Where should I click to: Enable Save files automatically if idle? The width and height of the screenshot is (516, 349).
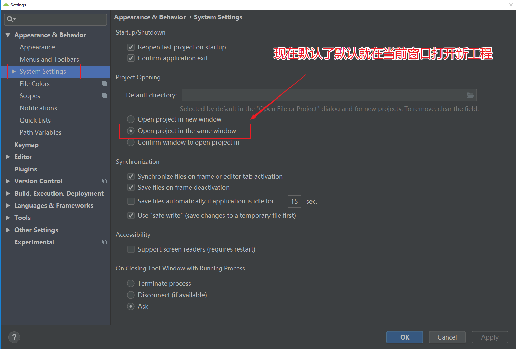(131, 201)
